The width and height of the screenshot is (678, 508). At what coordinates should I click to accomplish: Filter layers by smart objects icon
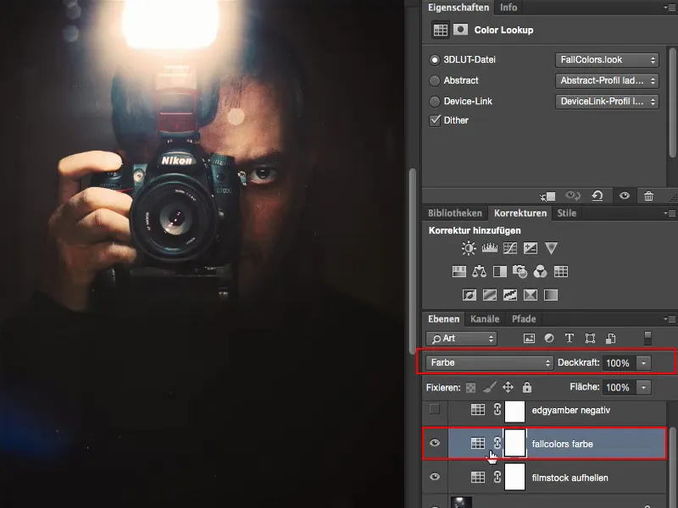610,338
